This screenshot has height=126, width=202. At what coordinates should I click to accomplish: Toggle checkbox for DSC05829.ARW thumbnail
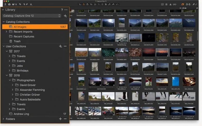pos(104,29)
